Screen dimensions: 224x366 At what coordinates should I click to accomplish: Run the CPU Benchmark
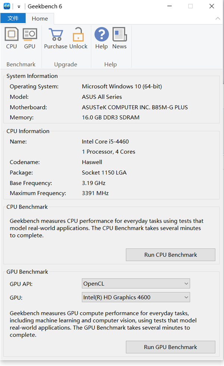[x=170, y=255]
